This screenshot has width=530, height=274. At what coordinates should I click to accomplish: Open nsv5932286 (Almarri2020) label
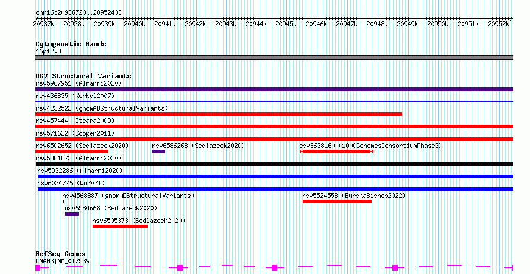point(80,171)
